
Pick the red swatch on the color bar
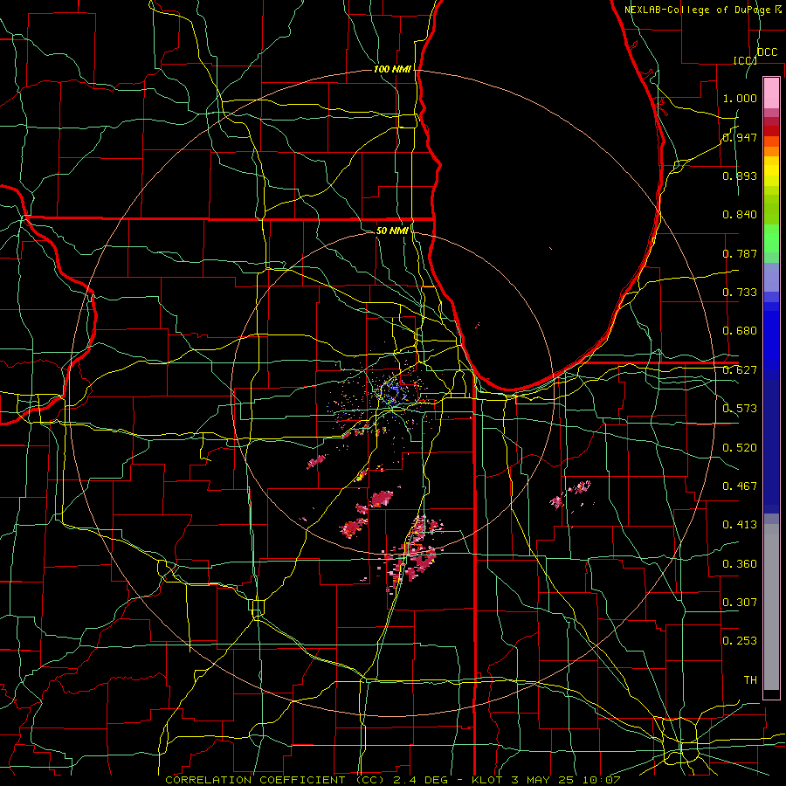(x=771, y=131)
